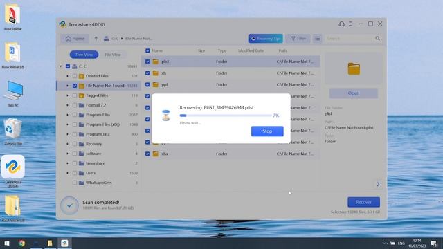Click the Recover button
Image resolution: width=443 pixels, height=249 pixels.
[363, 202]
